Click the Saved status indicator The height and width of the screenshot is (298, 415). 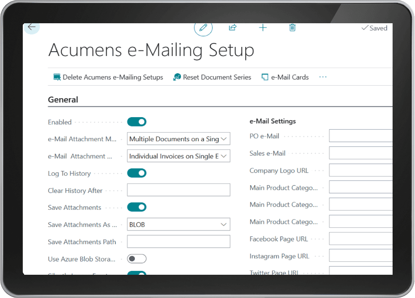click(x=374, y=28)
